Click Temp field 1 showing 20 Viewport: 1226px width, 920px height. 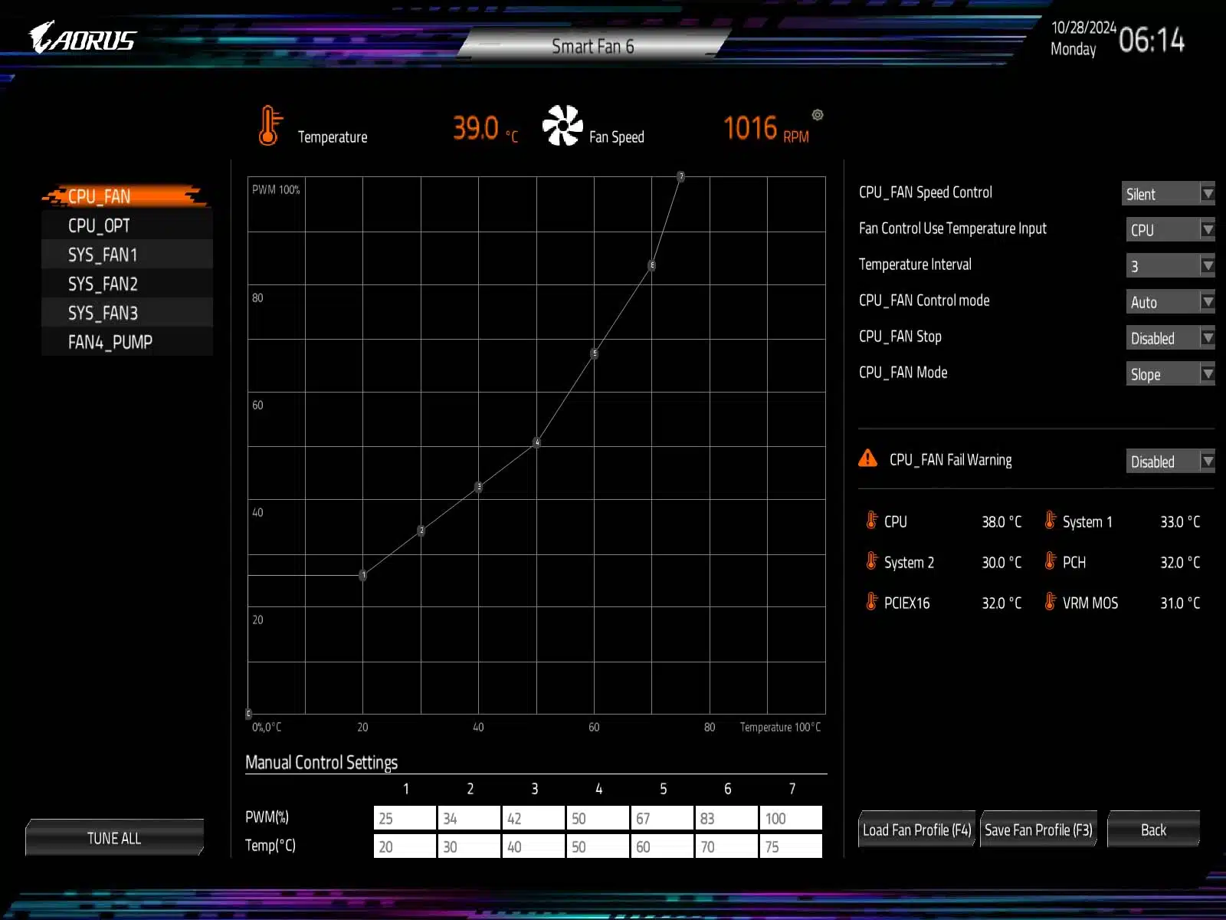pyautogui.click(x=405, y=846)
